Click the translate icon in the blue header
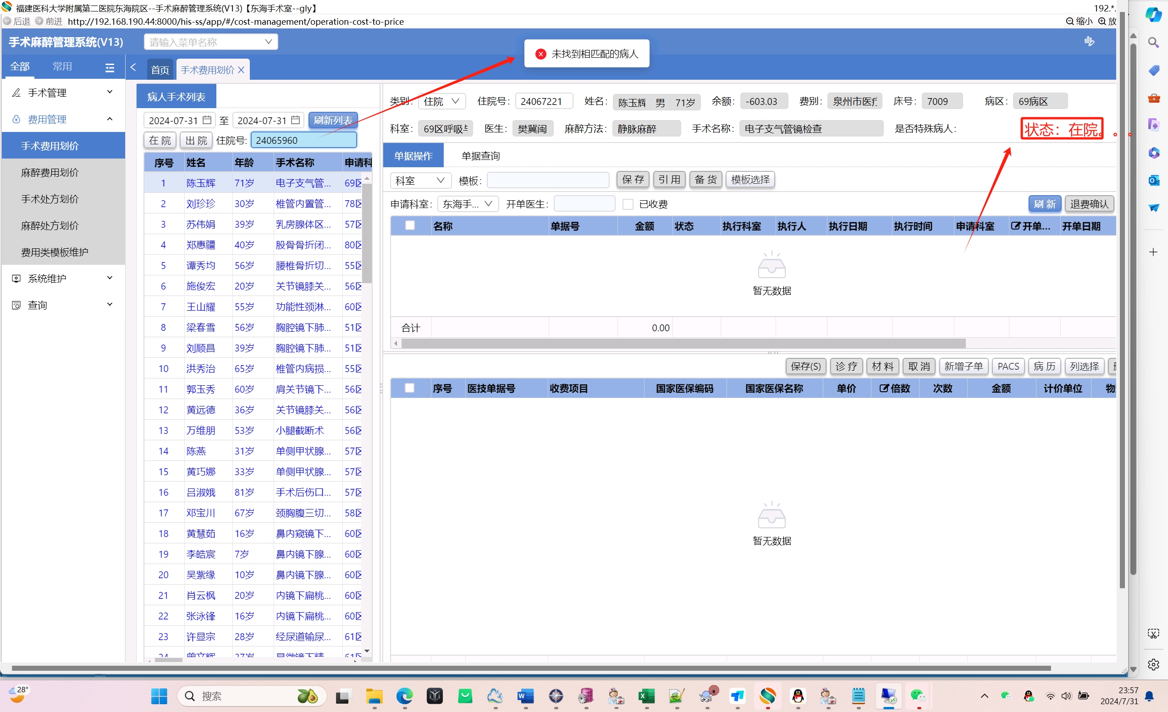This screenshot has height=712, width=1168. [x=1089, y=42]
